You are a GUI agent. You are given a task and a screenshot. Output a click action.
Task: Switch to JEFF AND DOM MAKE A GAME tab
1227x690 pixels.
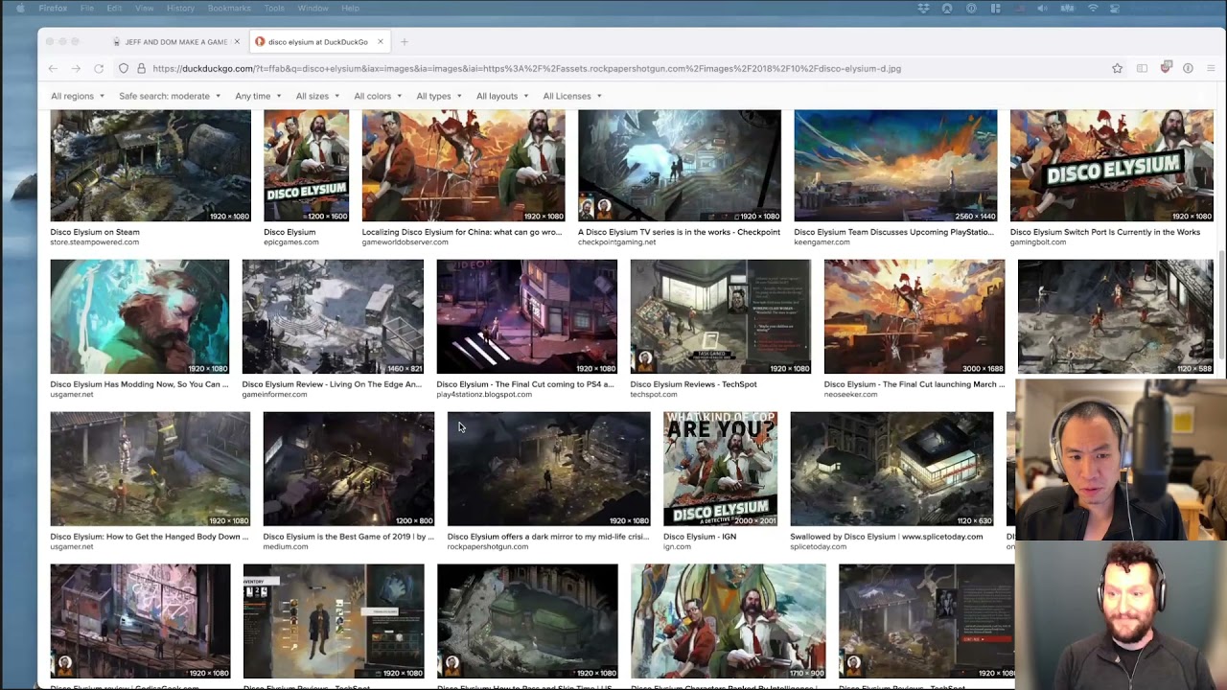click(175, 42)
